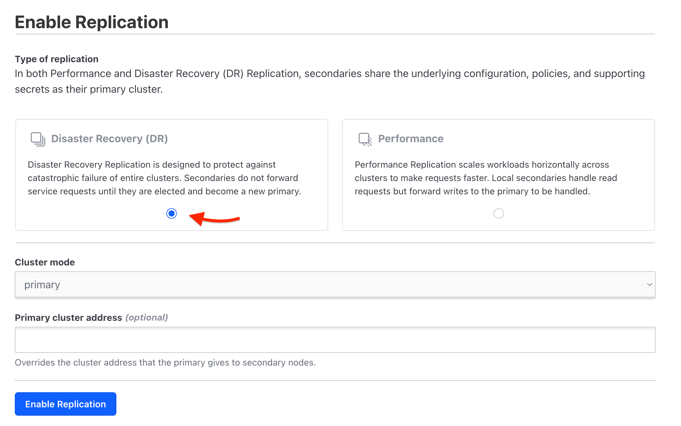The height and width of the screenshot is (426, 681).
Task: Click the Disaster Recovery stacked-pages icon
Action: tap(37, 138)
